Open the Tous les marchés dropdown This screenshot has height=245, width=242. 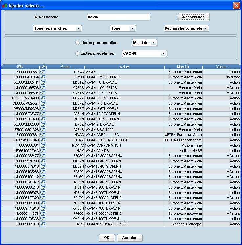coord(57,28)
